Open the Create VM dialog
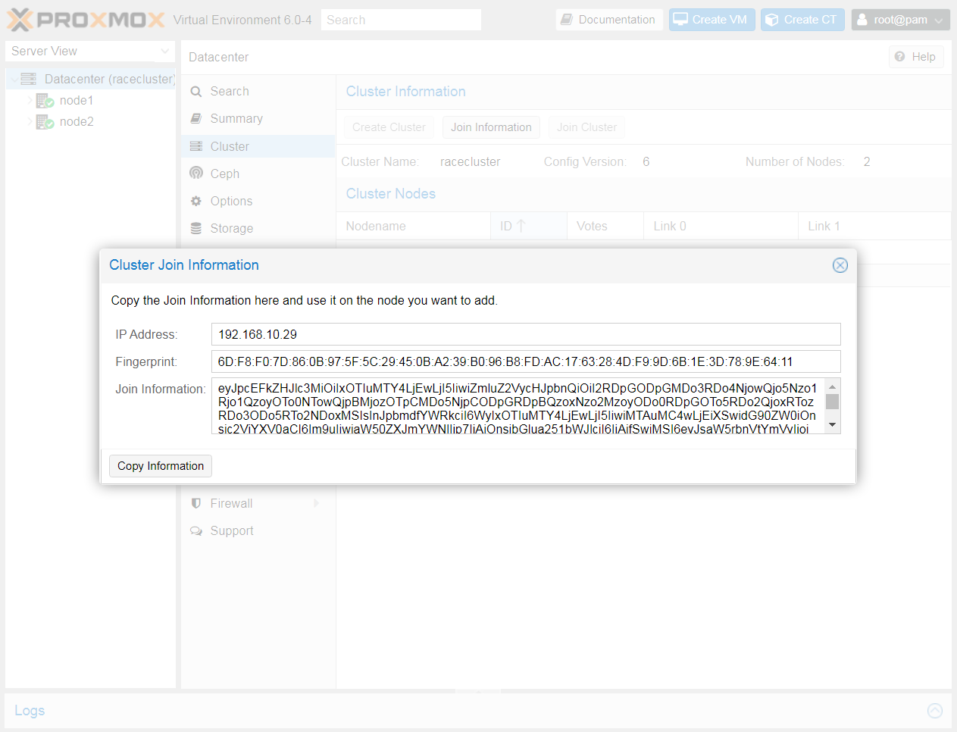The width and height of the screenshot is (957, 732). pyautogui.click(x=711, y=20)
